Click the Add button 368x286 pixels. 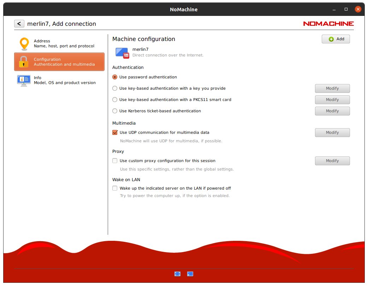point(335,39)
